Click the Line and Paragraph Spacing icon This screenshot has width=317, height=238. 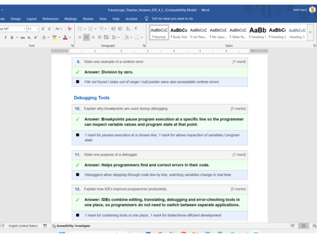pos(114,37)
